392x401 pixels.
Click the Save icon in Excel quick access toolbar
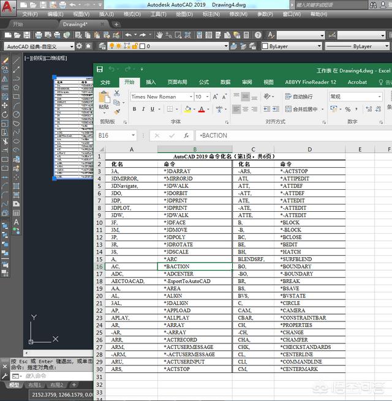click(x=100, y=69)
